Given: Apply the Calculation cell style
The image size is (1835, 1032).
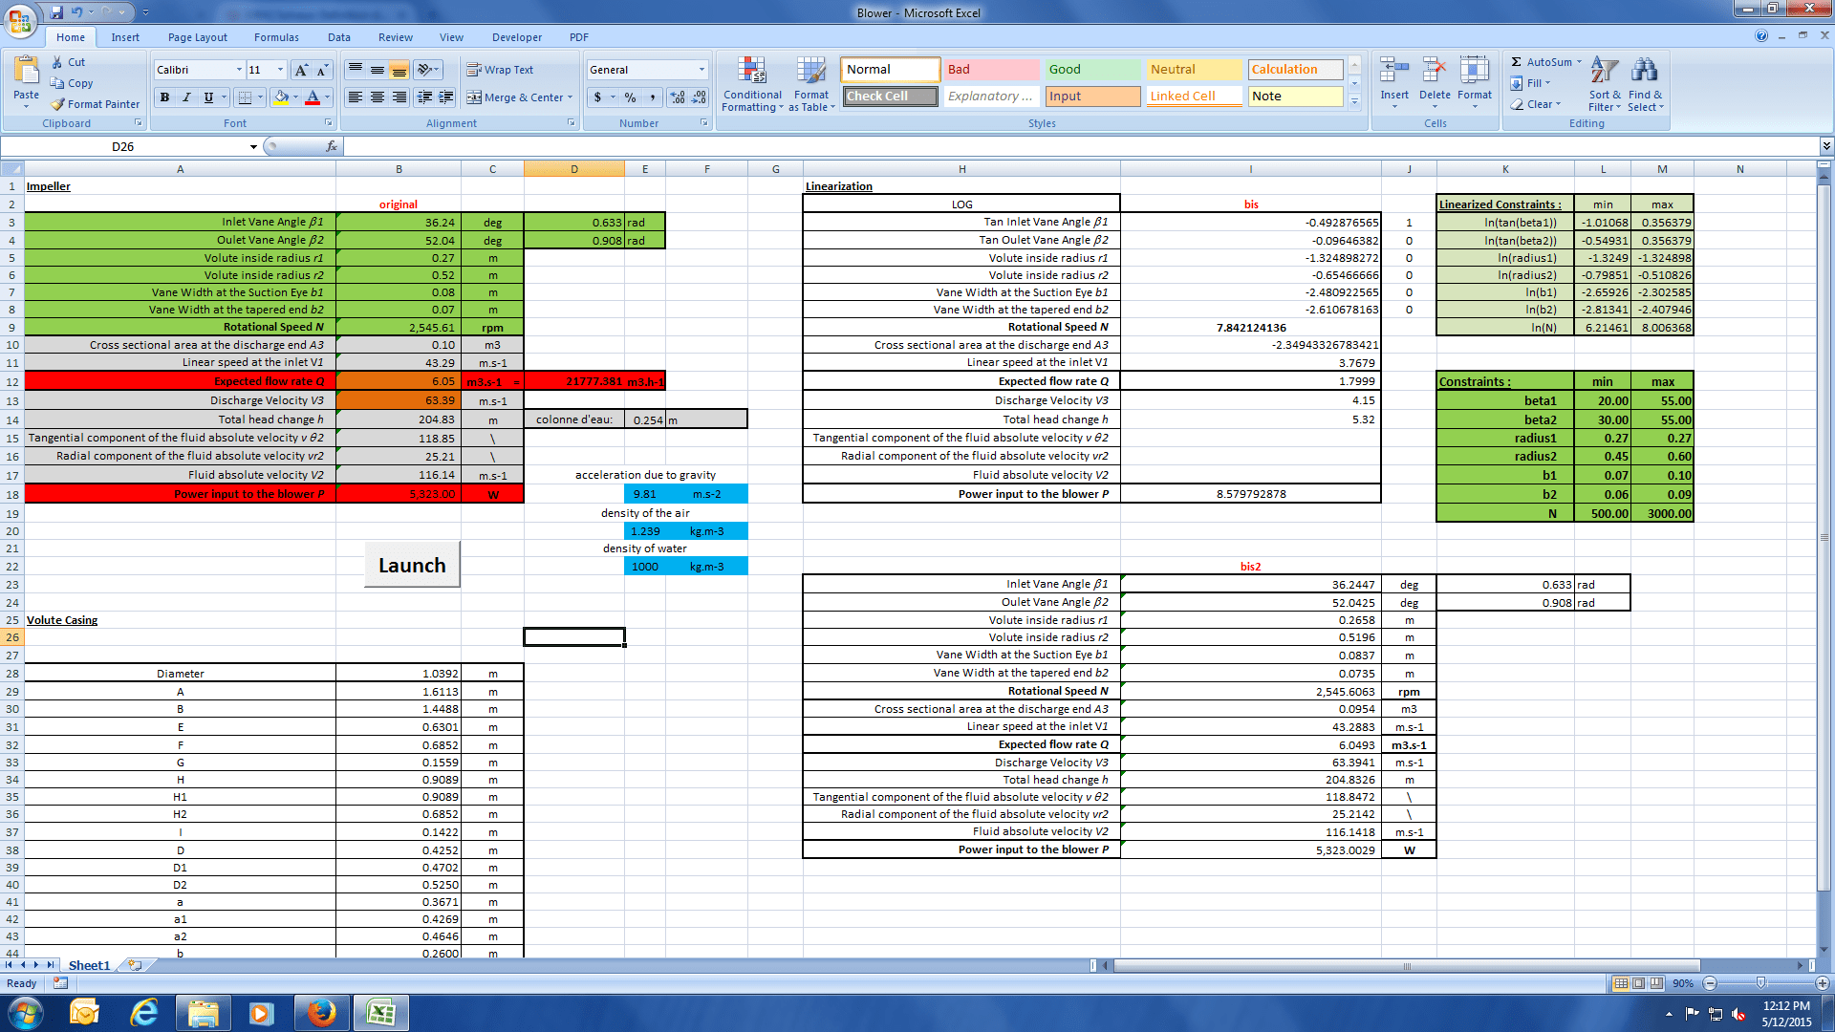Looking at the screenshot, I should point(1294,70).
